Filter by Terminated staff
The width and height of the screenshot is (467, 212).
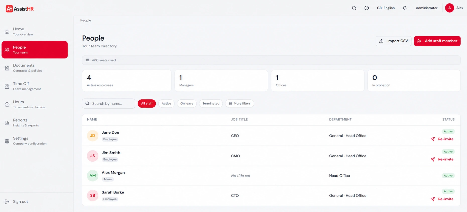211,103
